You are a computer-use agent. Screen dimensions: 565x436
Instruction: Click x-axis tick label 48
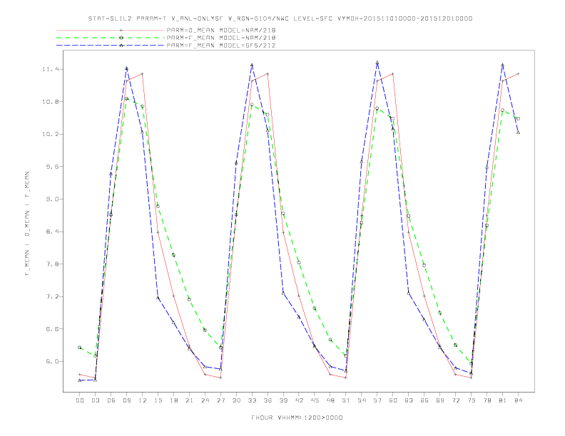330,400
